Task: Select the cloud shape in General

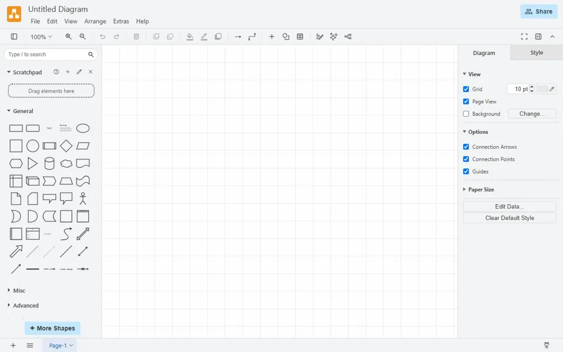Action: [x=66, y=164]
